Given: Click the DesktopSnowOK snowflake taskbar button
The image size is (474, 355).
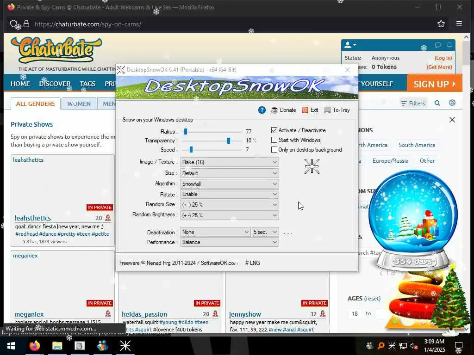Looking at the screenshot, I should click(125, 346).
